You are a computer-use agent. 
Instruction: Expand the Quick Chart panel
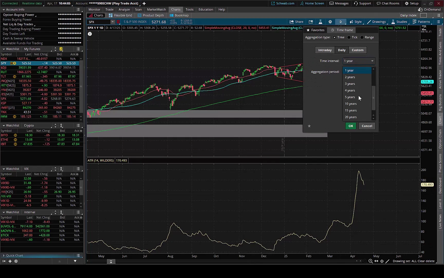pos(4,255)
